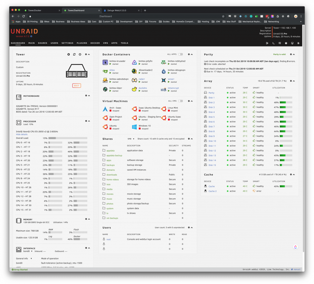Toggle the ALL APPS switch
Viewport: 314px width, 284px height.
click(181, 54)
